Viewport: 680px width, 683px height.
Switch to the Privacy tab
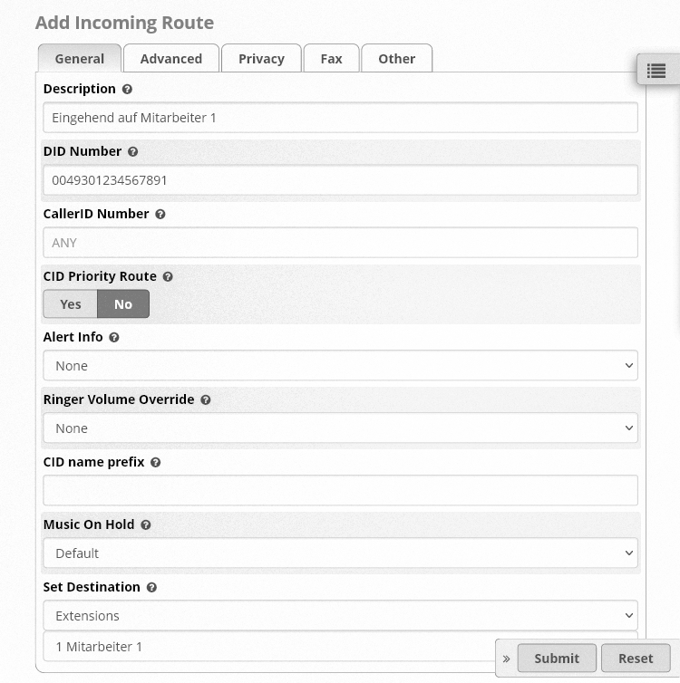tap(261, 58)
